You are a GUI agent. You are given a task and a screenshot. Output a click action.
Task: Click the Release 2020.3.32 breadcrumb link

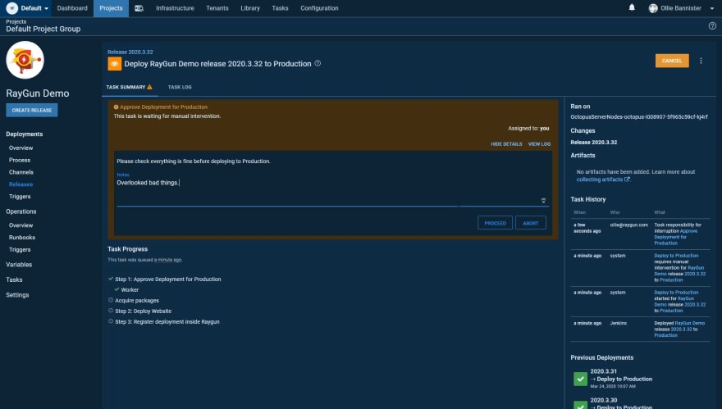click(130, 52)
